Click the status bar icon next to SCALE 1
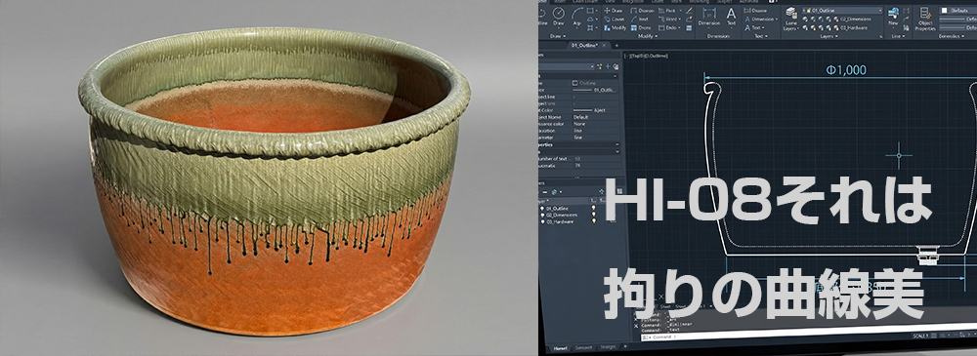This screenshot has height=356, width=977. pyautogui.click(x=933, y=336)
